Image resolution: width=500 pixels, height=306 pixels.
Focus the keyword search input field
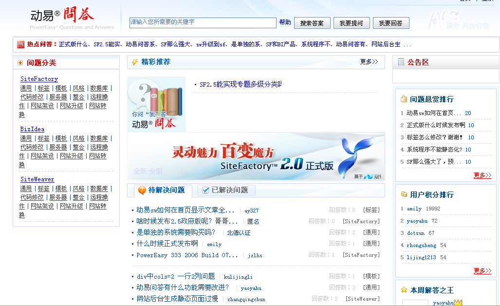pos(203,22)
